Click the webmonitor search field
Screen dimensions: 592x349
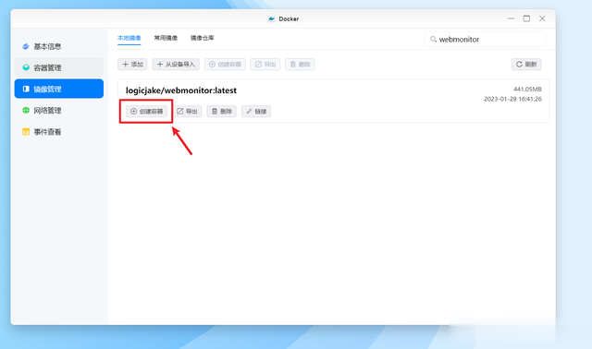pyautogui.click(x=485, y=39)
